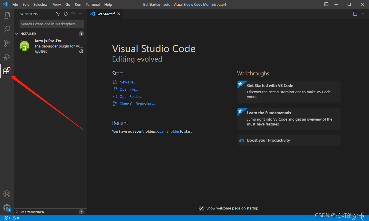Image resolution: width=369 pixels, height=221 pixels.
Task: Select the Auto.js-Pro-Ext extension name
Action: pos(48,41)
